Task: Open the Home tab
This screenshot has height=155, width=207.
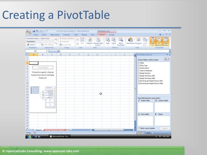Action: click(36, 35)
